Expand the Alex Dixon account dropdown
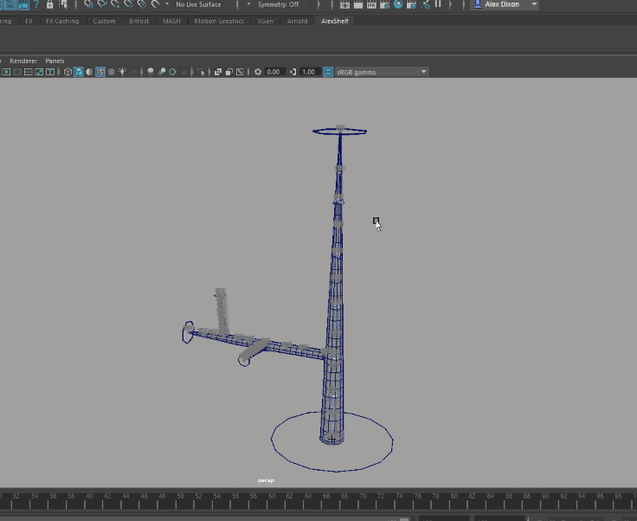 (x=534, y=4)
